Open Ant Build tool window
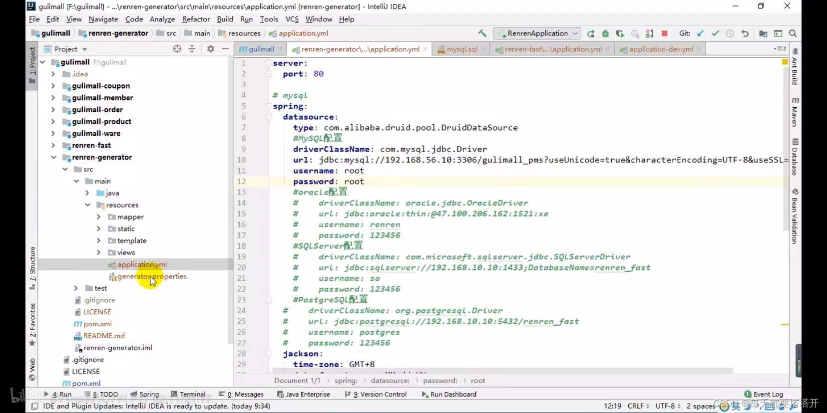The image size is (827, 413). tap(795, 66)
